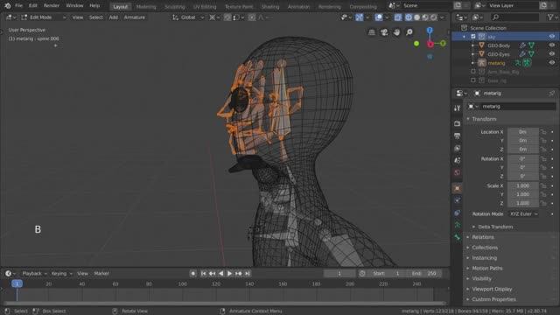This screenshot has height=315, width=560.
Task: Toggle camera view button in viewport
Action: (x=384, y=32)
